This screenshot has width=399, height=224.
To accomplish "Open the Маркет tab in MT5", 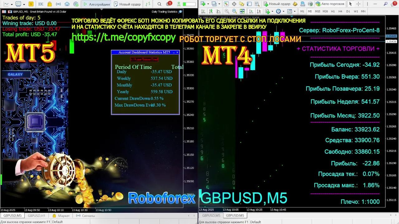I will pos(61,216).
